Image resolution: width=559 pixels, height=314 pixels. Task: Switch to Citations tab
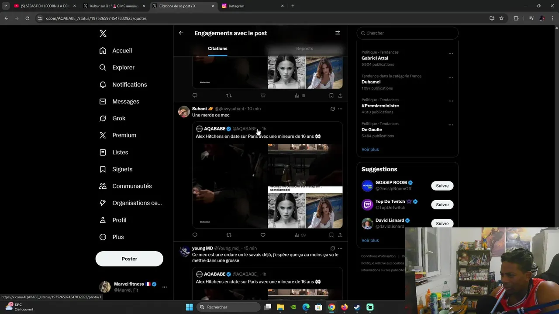click(x=217, y=48)
